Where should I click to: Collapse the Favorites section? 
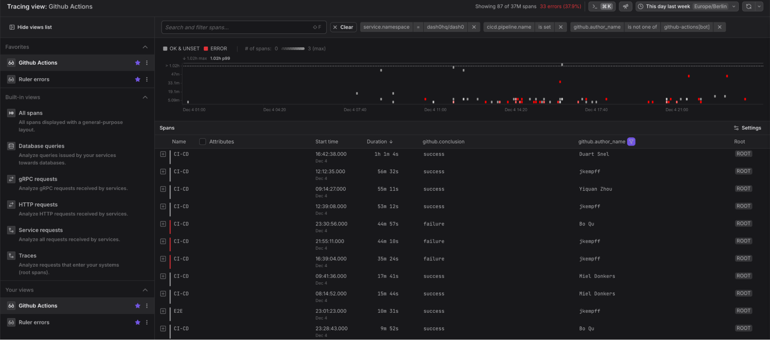(x=145, y=47)
